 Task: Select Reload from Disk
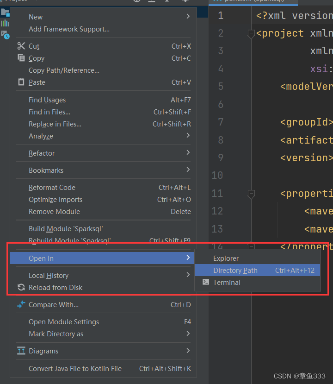pyautogui.click(x=103, y=287)
